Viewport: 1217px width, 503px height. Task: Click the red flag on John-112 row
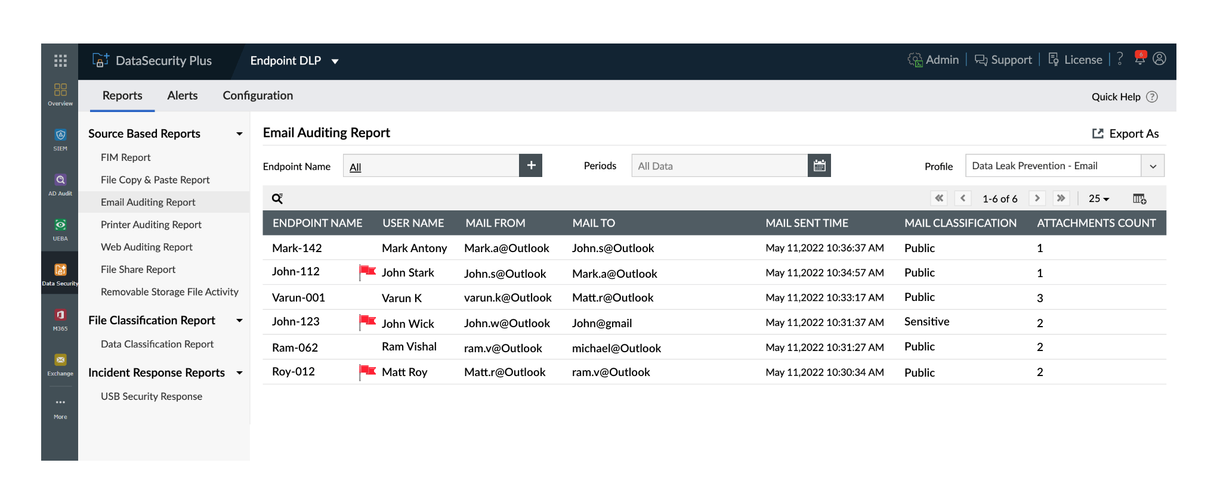[x=367, y=272]
